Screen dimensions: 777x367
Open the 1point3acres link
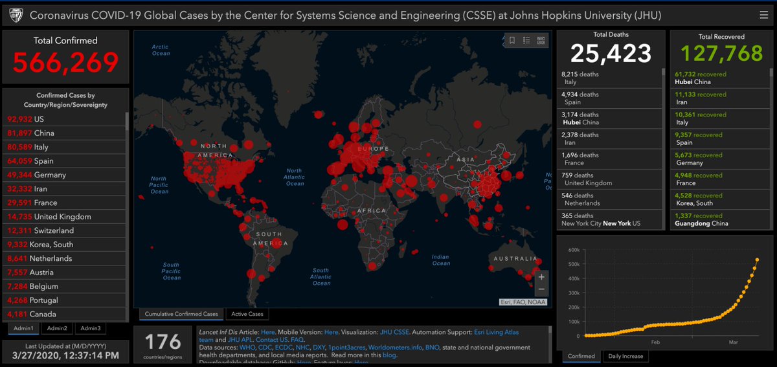coord(347,347)
